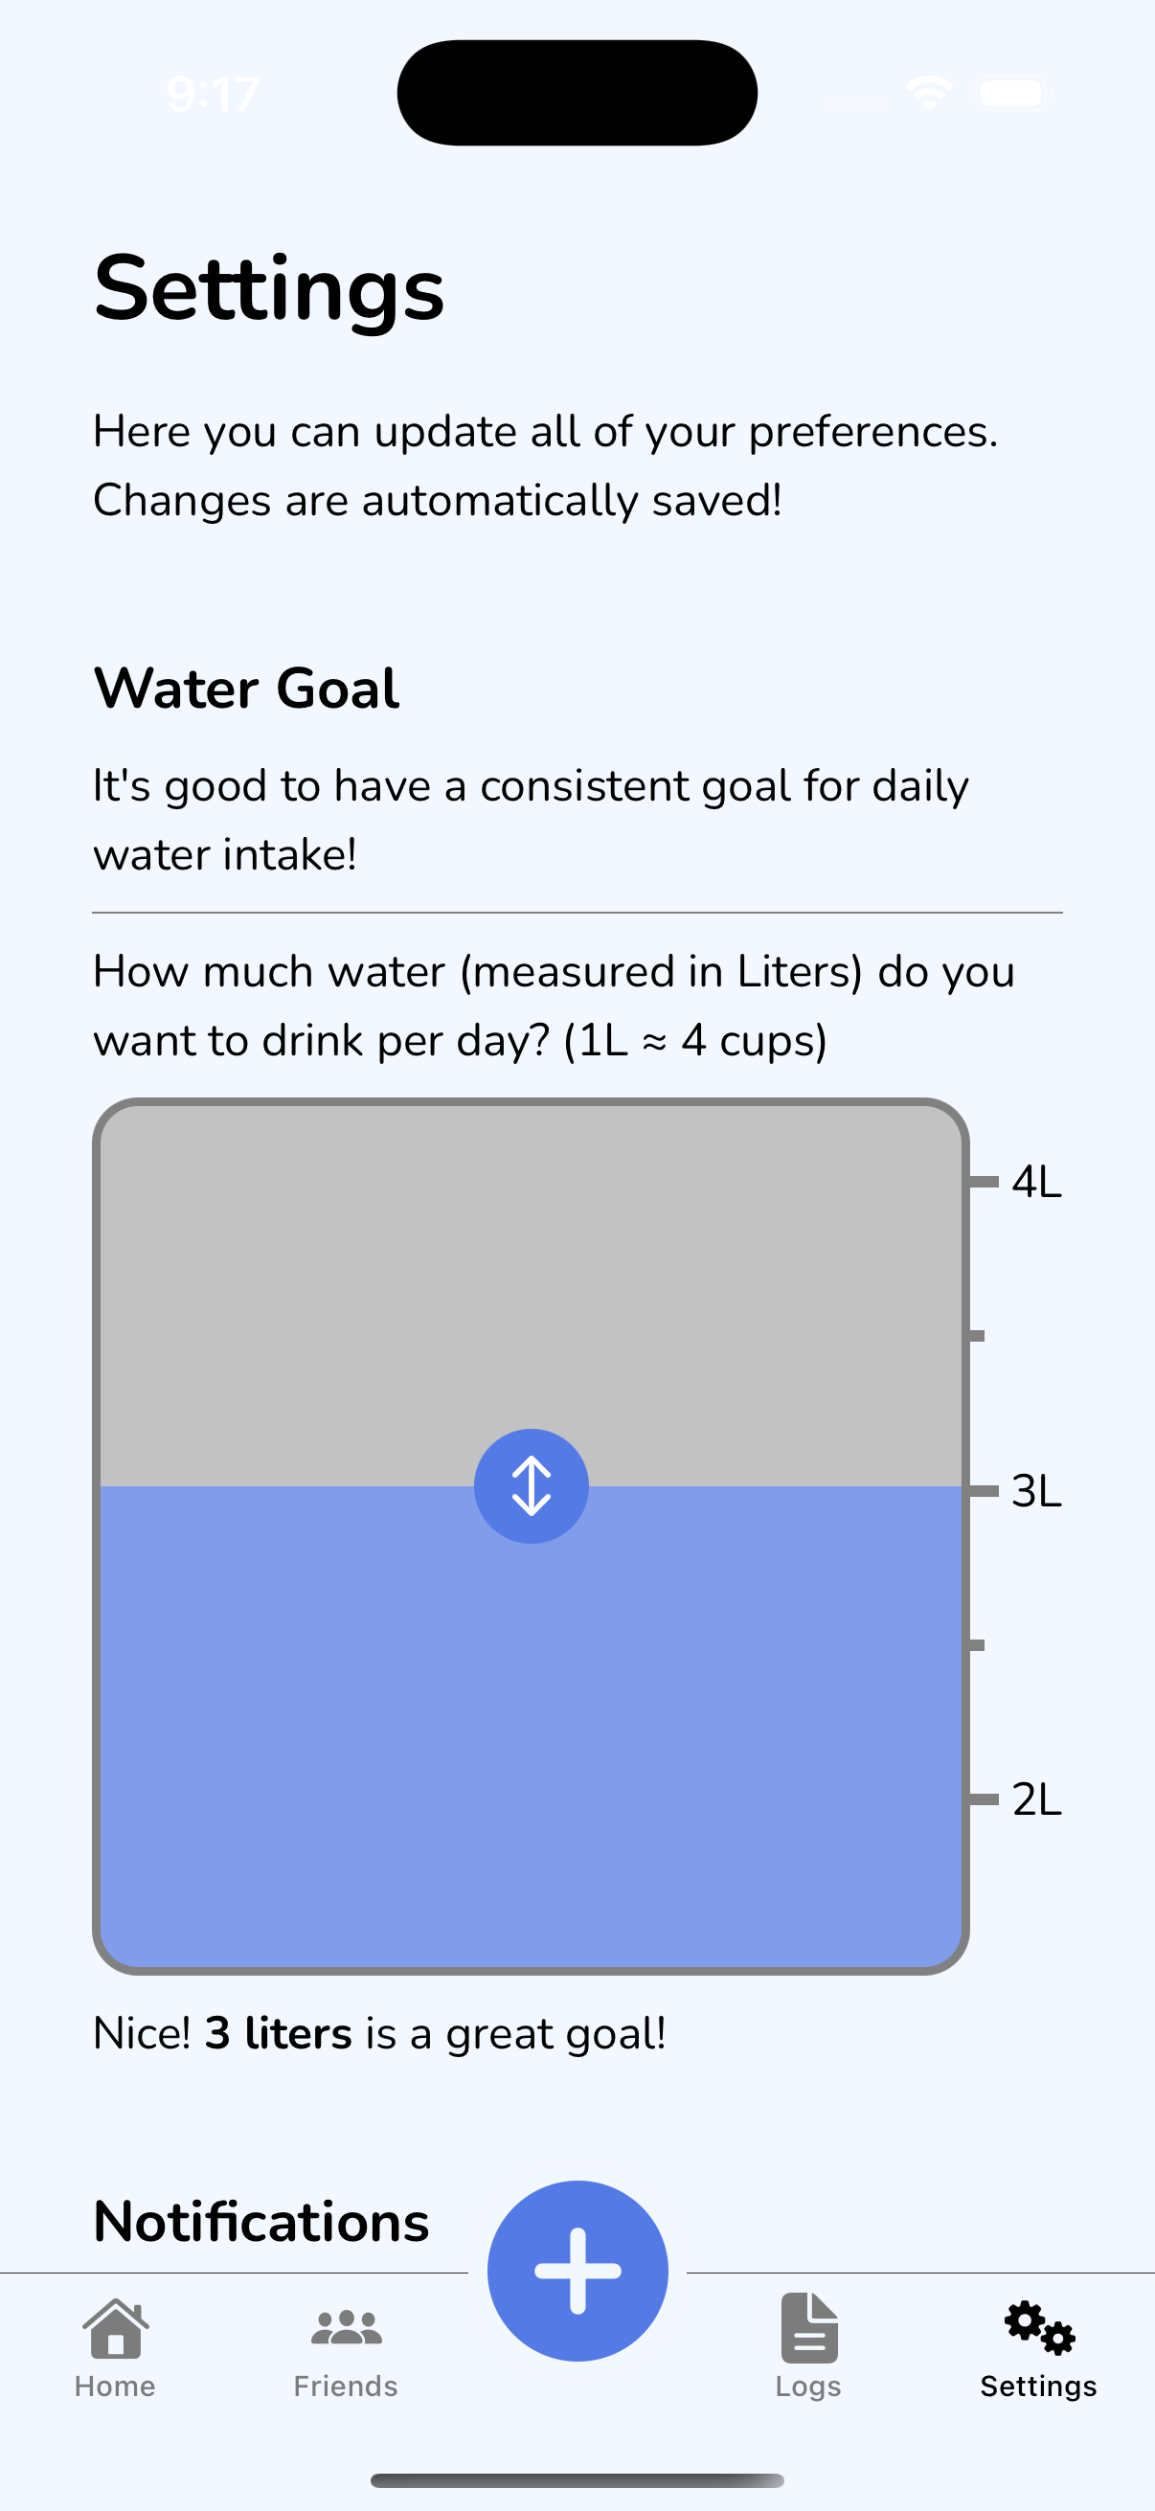This screenshot has height=2511, width=1155.
Task: Tap the 9:17 clock in status bar
Action: (x=213, y=95)
